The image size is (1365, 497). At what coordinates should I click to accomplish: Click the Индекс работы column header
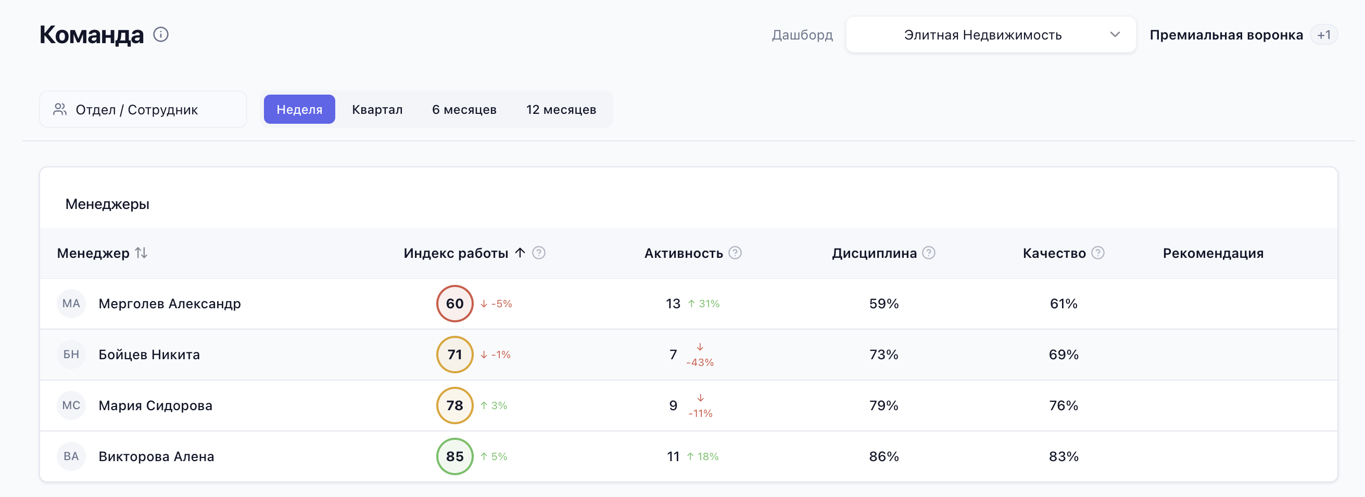pos(456,253)
